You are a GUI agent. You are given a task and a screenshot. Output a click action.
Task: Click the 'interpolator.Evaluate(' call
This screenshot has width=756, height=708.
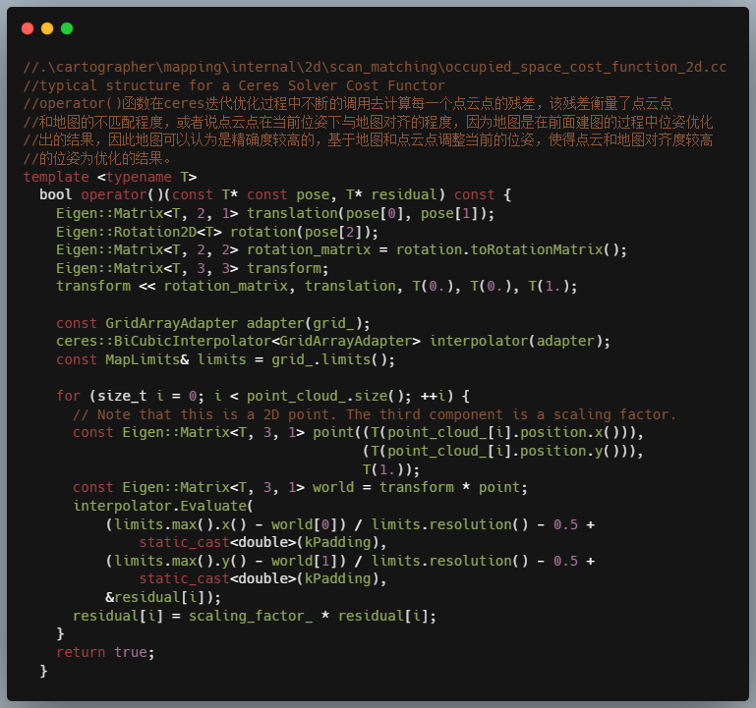[x=163, y=506]
